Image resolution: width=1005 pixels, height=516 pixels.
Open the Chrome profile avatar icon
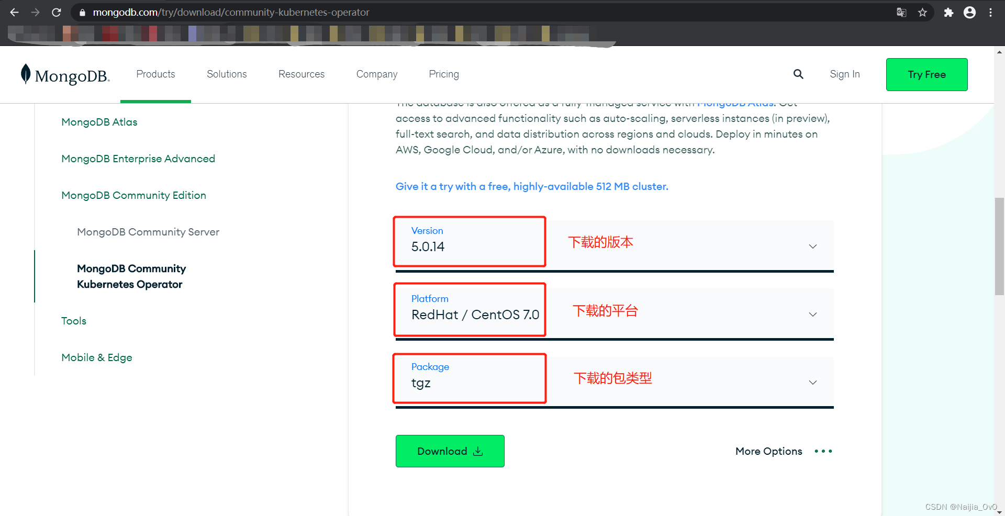tap(969, 12)
